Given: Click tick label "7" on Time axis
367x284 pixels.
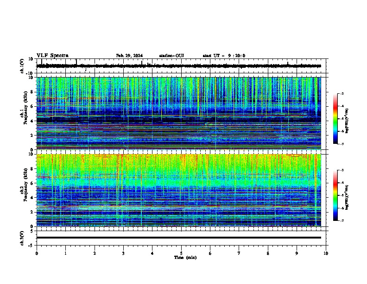Looking at the screenshot, I should point(239,253).
